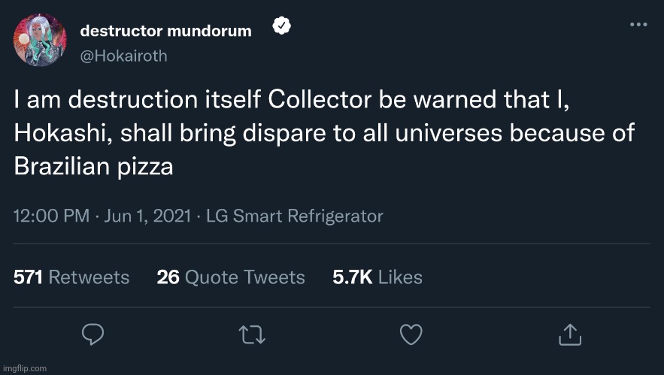Open the share upload icon
Viewport: 664px width, 375px height.
click(570, 333)
